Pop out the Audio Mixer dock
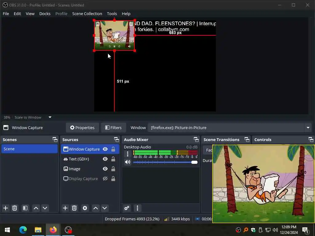Screen dimensions: 315x236 click(x=196, y=140)
